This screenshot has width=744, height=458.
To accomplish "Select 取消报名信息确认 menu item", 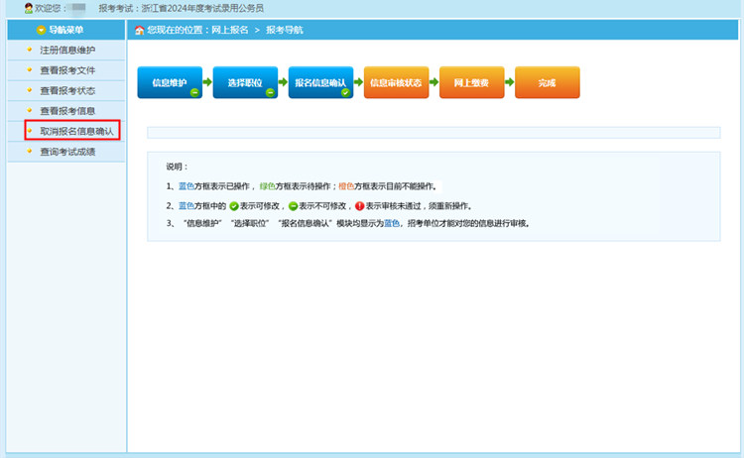I will [x=72, y=131].
